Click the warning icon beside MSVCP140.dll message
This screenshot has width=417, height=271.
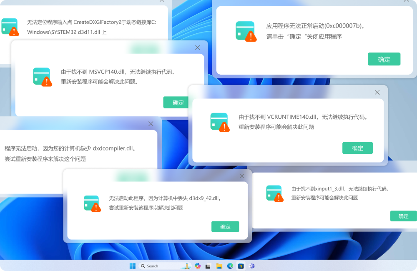pyautogui.click(x=42, y=77)
